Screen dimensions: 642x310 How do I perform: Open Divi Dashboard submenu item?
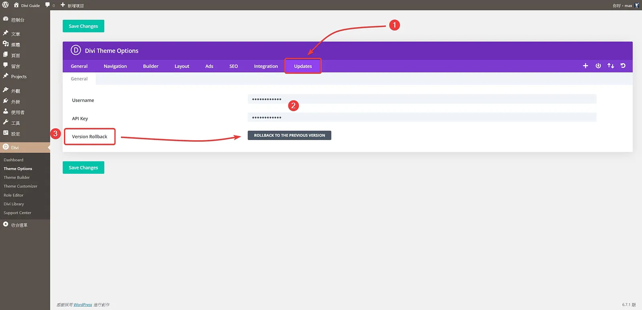tap(14, 160)
